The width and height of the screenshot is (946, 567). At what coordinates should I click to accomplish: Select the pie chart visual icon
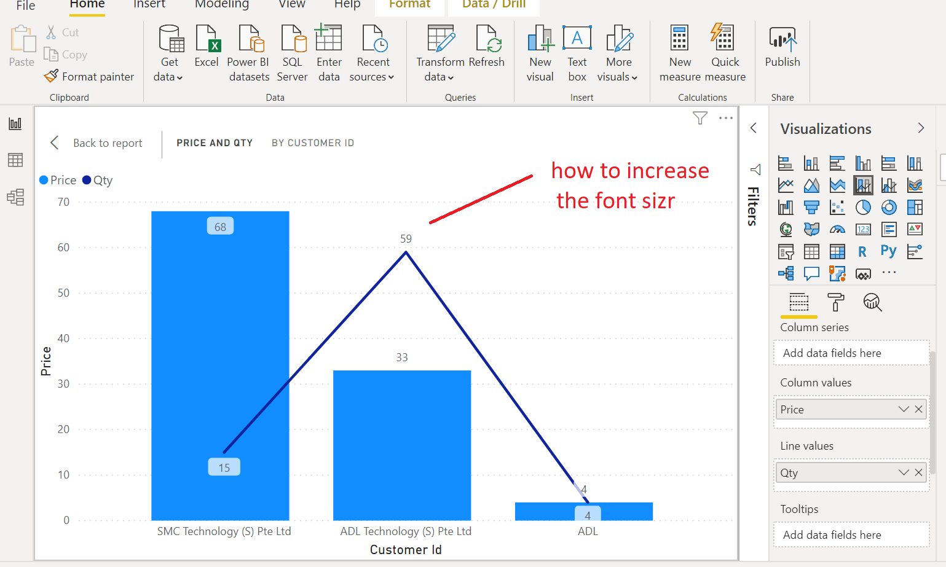click(x=863, y=207)
